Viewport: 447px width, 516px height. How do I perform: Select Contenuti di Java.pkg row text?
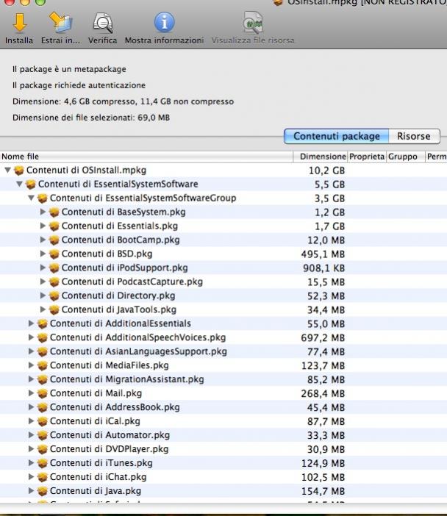click(96, 491)
